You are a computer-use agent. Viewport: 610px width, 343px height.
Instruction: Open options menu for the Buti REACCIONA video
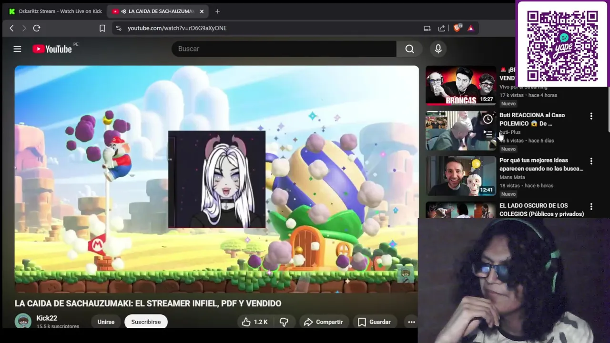point(591,116)
